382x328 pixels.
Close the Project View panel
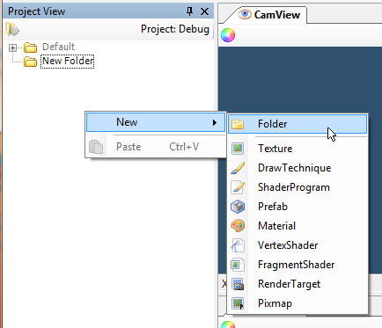point(204,11)
